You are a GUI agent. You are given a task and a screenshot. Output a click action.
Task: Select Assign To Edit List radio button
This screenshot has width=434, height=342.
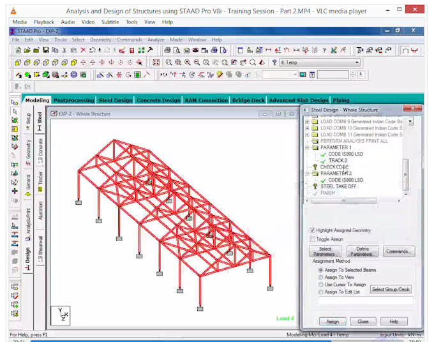[320, 292]
